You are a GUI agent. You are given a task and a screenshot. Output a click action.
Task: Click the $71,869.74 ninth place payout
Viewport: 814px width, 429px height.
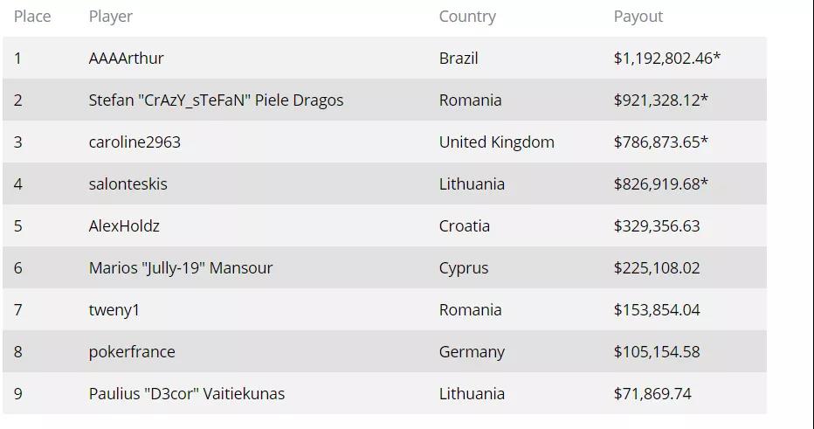click(652, 394)
